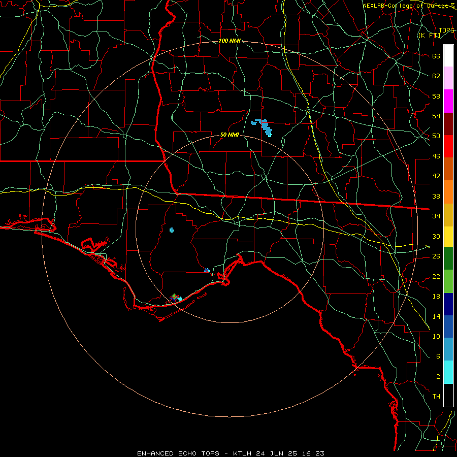Click the '14' legend value
The height and width of the screenshot is (457, 457).
point(436,316)
